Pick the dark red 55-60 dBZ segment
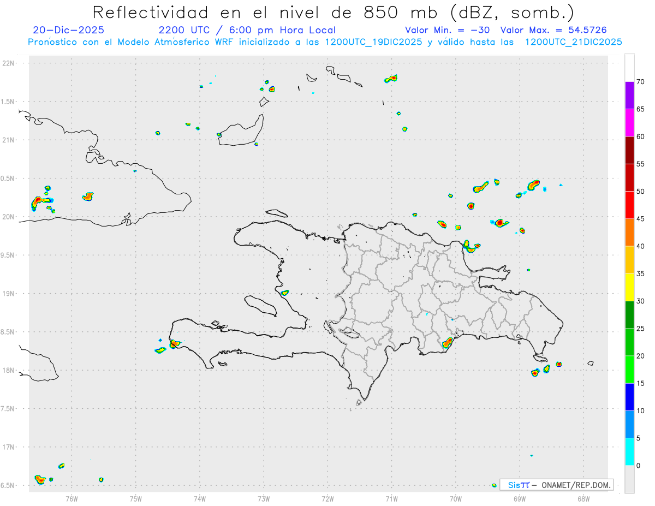The height and width of the screenshot is (506, 655). 629,150
